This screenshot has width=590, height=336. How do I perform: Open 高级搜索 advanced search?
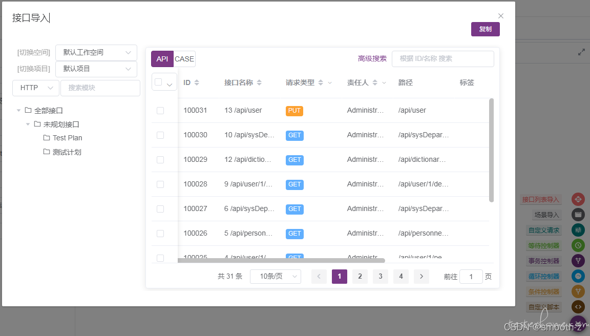372,59
